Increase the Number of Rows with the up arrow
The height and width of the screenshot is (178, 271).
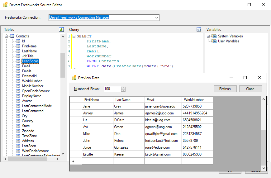click(x=123, y=88)
